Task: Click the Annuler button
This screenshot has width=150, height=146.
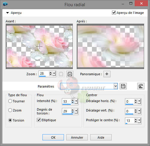Action: [x=77, y=137]
